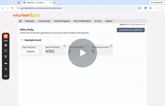Play the video with the large play button
Screen dimensions: 165x106
point(82,53)
